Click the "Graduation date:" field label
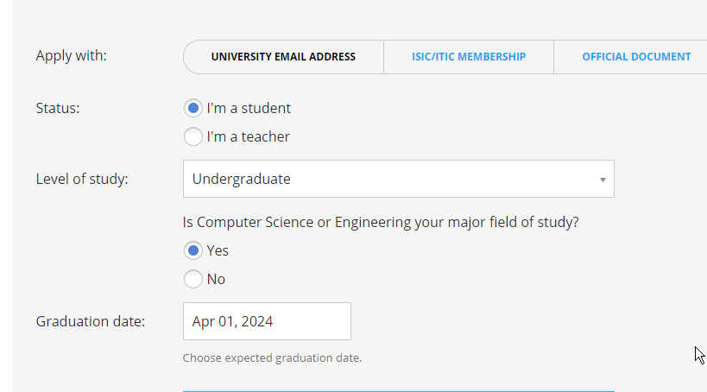Screen dimensions: 707x392 [x=91, y=321]
